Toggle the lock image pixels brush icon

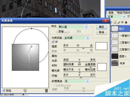[x=119, y=22]
